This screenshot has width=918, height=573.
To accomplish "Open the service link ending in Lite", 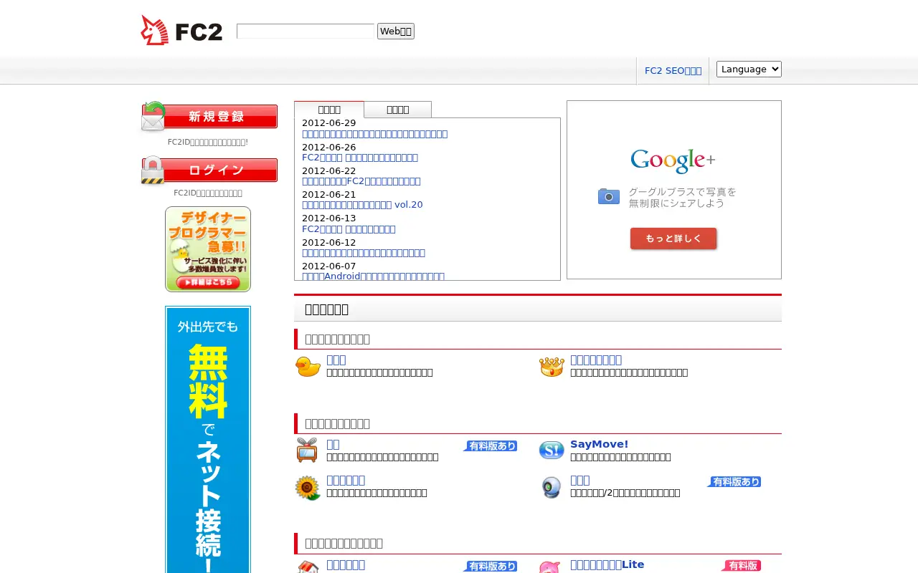I will pyautogui.click(x=607, y=564).
